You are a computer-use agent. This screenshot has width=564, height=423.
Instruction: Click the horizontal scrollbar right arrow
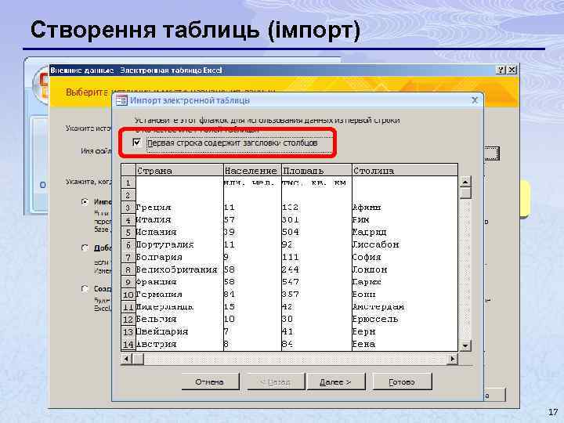pos(453,359)
